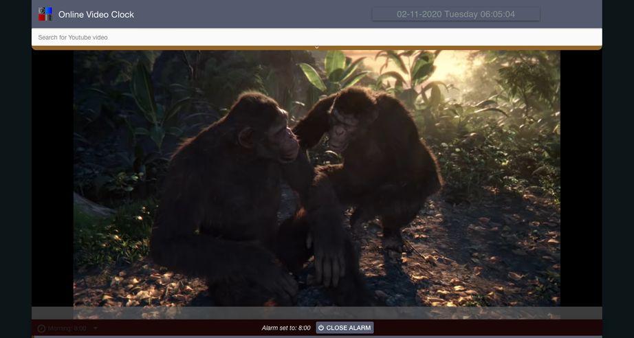The height and width of the screenshot is (338, 634).
Task: Click the Alarm set to: 8:00 text
Action: click(x=286, y=328)
